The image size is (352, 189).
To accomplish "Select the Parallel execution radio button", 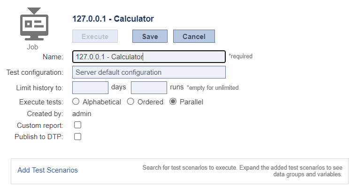I will click(173, 102).
